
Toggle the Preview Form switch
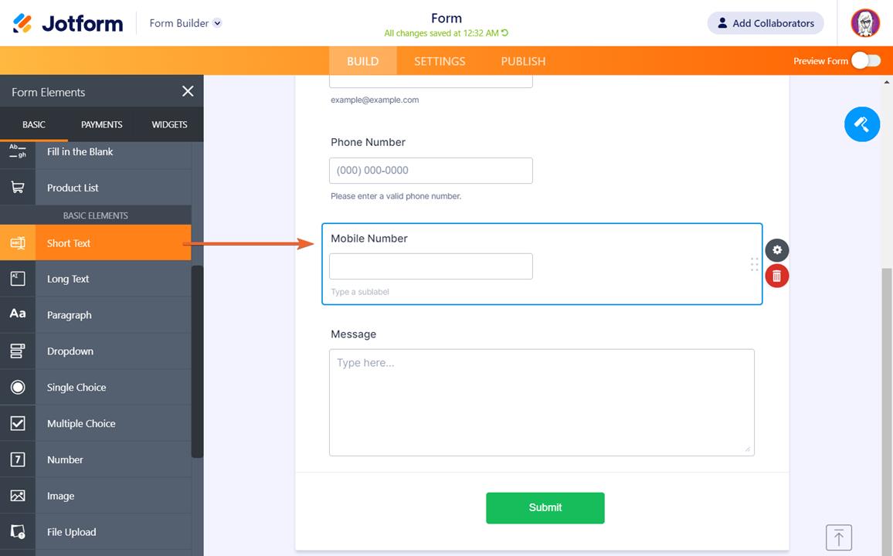point(866,61)
